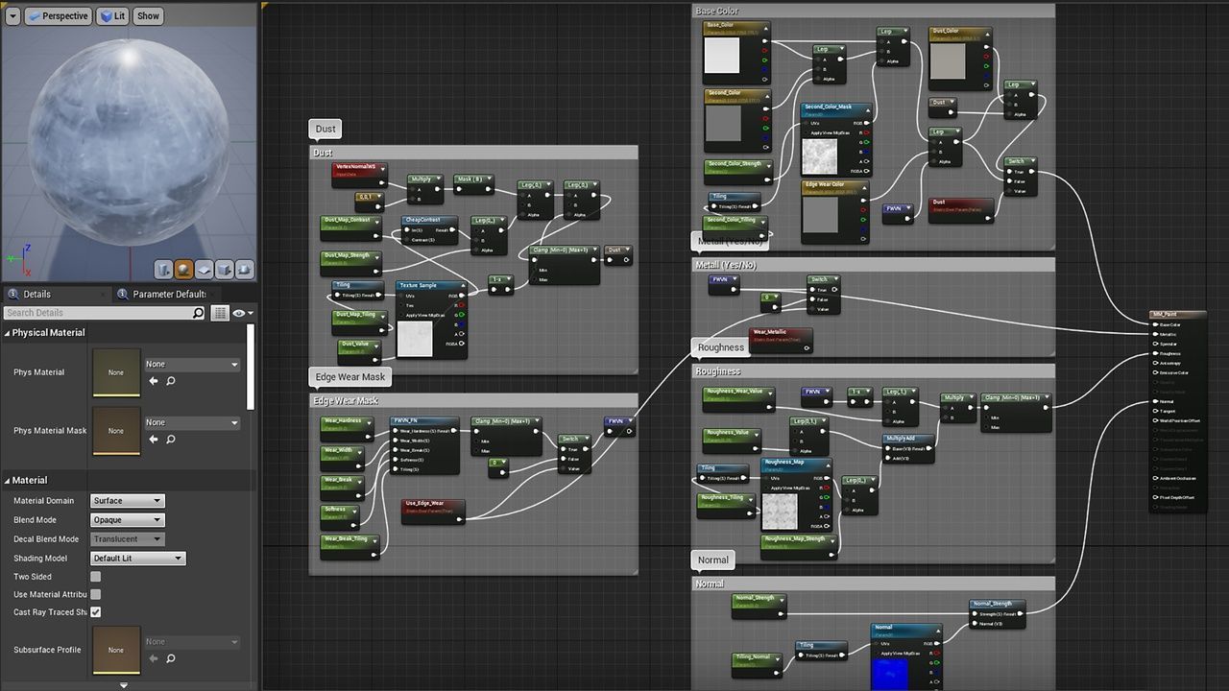Select the MultiplyAdd node in Roughness
The image size is (1229, 691).
909,448
